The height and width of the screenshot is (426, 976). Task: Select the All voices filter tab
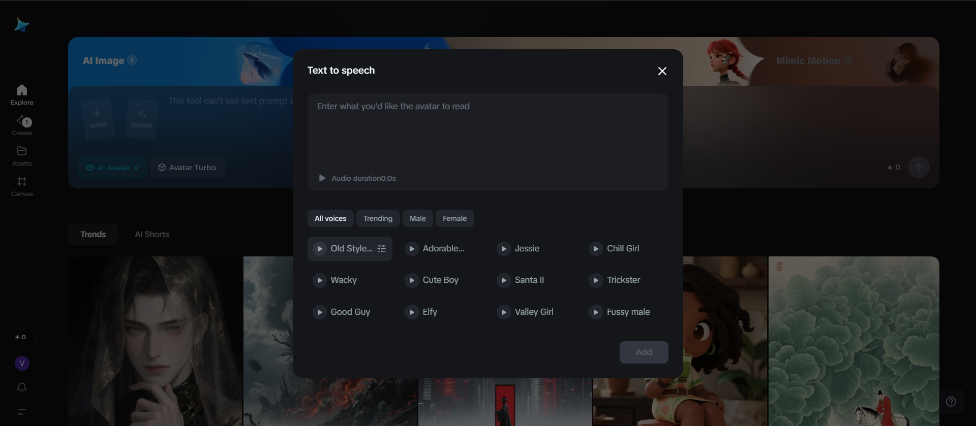pos(330,218)
